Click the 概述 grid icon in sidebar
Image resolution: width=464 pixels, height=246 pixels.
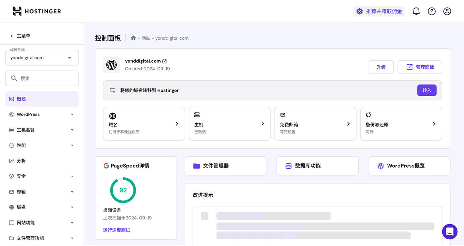tap(12, 99)
